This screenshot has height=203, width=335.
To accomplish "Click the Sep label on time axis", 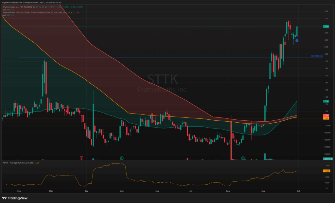I will [x=263, y=190].
